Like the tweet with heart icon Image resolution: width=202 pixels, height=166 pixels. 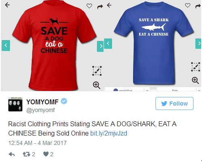[x=46, y=154]
